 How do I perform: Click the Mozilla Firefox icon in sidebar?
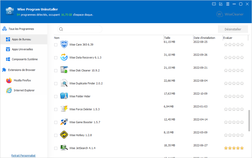(x=9, y=80)
